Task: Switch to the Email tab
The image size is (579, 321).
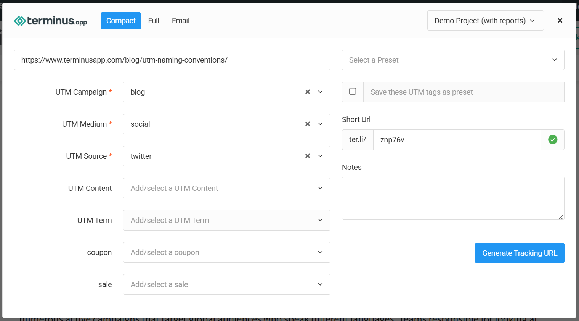Action: (181, 21)
